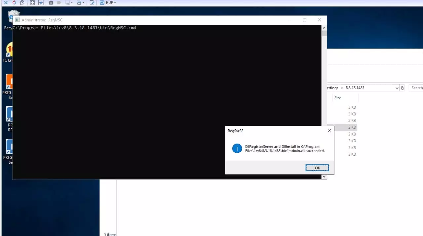Click the 5 items status bar text

110,234
